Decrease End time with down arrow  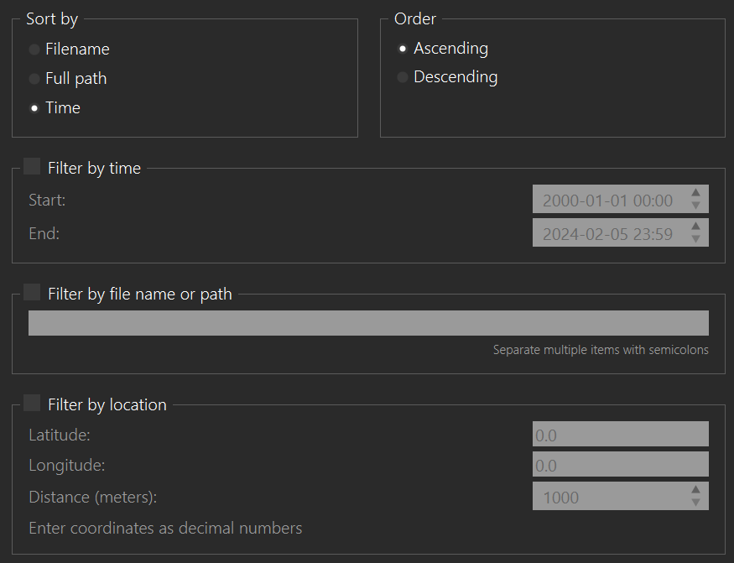pyautogui.click(x=695, y=239)
